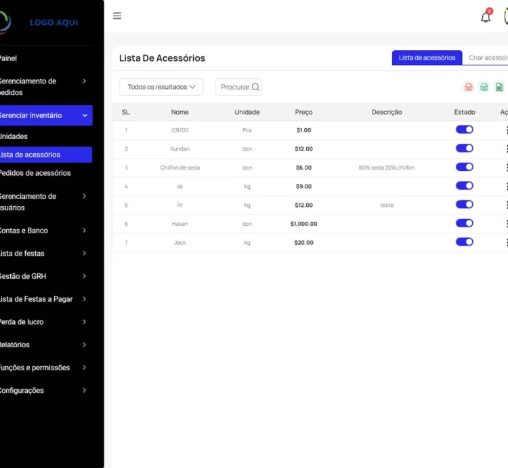Click into the Procurar search field
Screen dimensions: 508x468
[234, 87]
